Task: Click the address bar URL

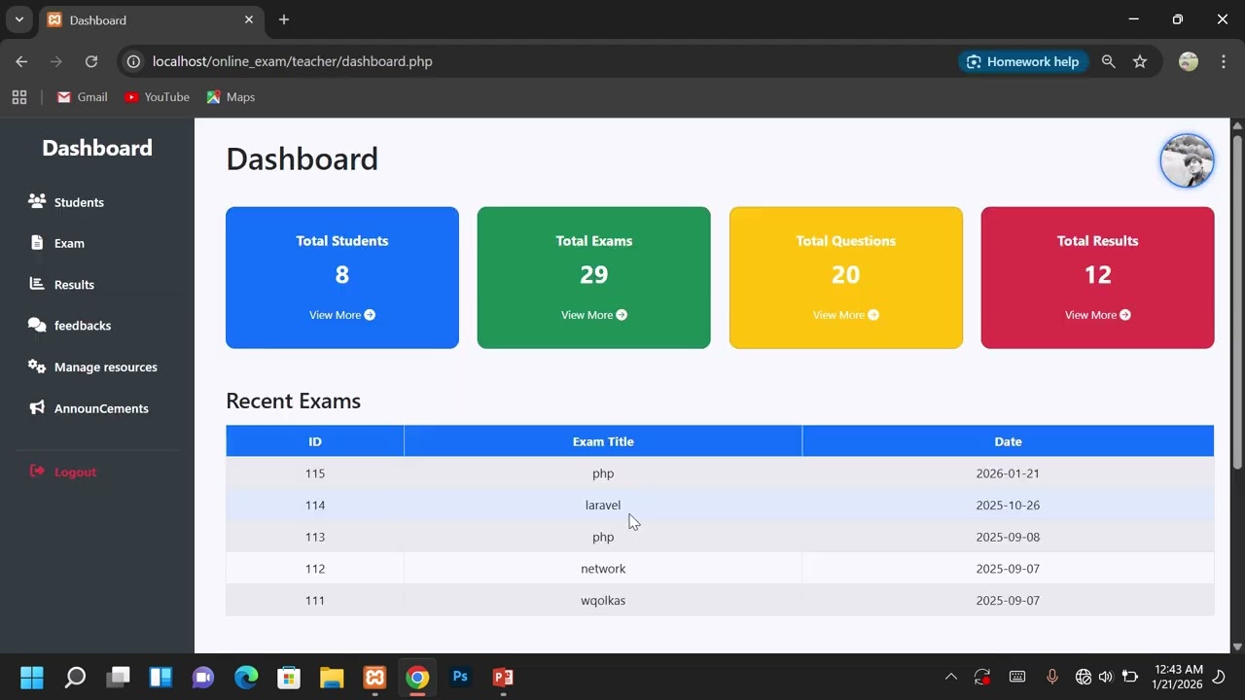Action: pyautogui.click(x=293, y=61)
